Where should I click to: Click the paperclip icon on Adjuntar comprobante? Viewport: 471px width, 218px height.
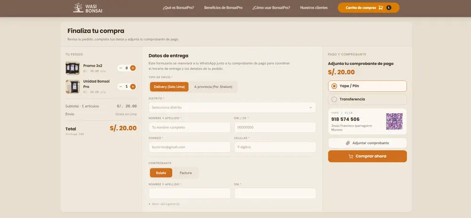pos(348,143)
